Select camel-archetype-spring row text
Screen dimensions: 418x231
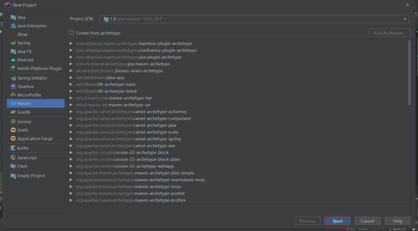pos(128,139)
